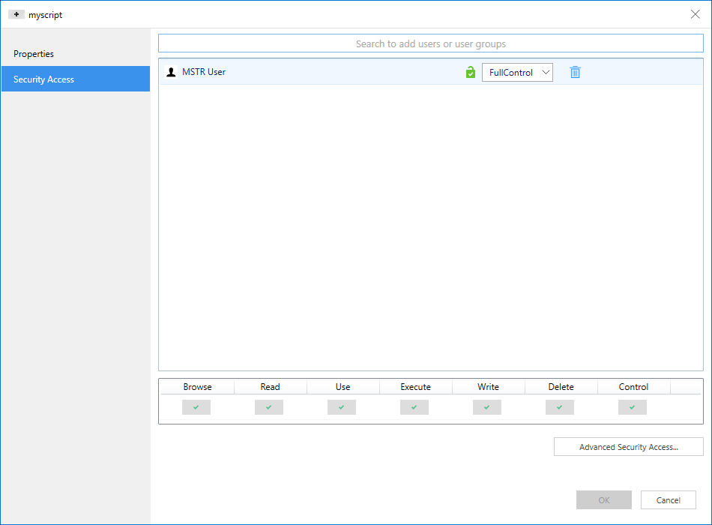Toggle the Read permission checkmark
712x525 pixels.
click(269, 407)
